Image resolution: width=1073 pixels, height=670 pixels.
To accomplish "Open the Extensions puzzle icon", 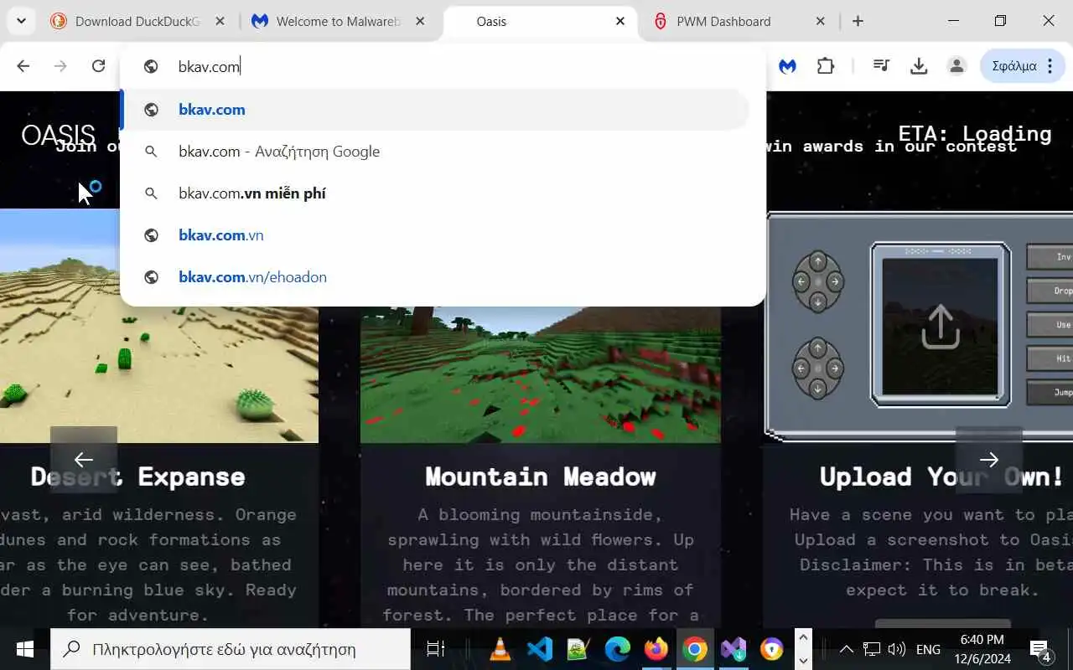I will click(826, 66).
